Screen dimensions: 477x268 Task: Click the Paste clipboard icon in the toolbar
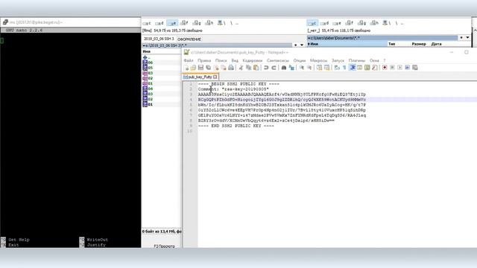[256, 68]
